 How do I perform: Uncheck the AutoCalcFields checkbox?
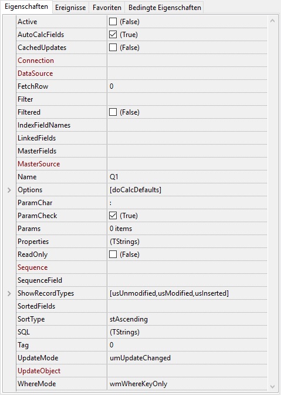[x=113, y=35]
